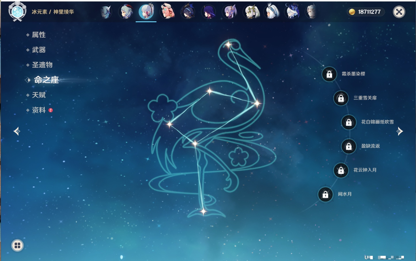Click the Mora coin balance icon
The width and height of the screenshot is (416, 261).
pyautogui.click(x=352, y=12)
